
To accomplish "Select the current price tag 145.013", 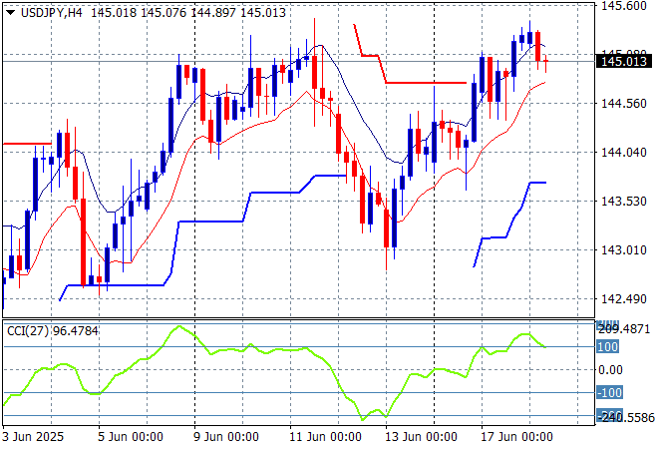I will [x=624, y=61].
